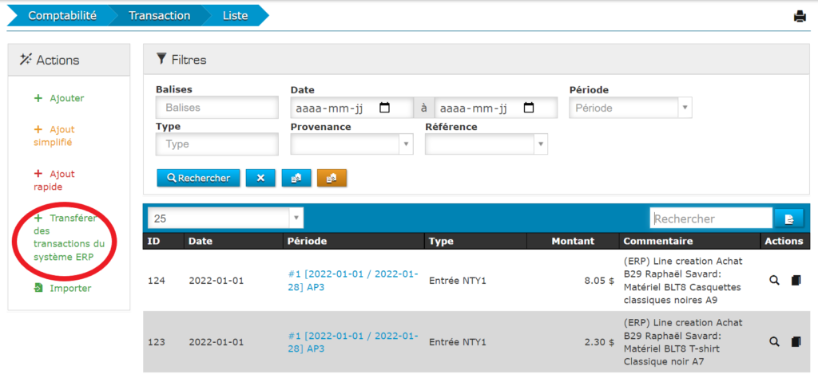Click the orange document filter button
This screenshot has height=374, width=818.
coord(332,178)
